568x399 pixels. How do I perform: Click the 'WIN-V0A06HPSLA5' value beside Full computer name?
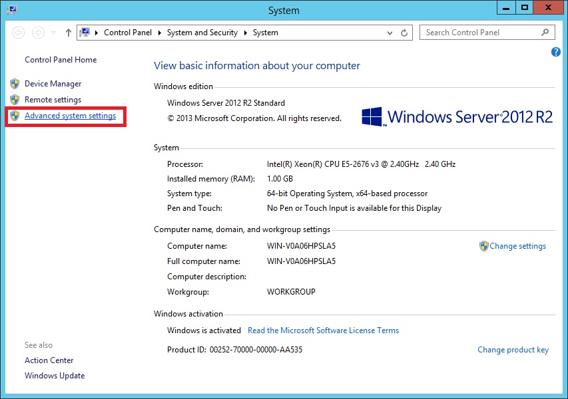point(302,261)
